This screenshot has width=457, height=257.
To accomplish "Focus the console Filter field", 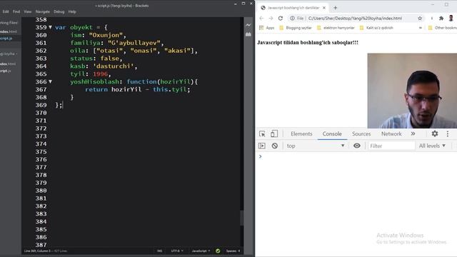I will (x=391, y=146).
